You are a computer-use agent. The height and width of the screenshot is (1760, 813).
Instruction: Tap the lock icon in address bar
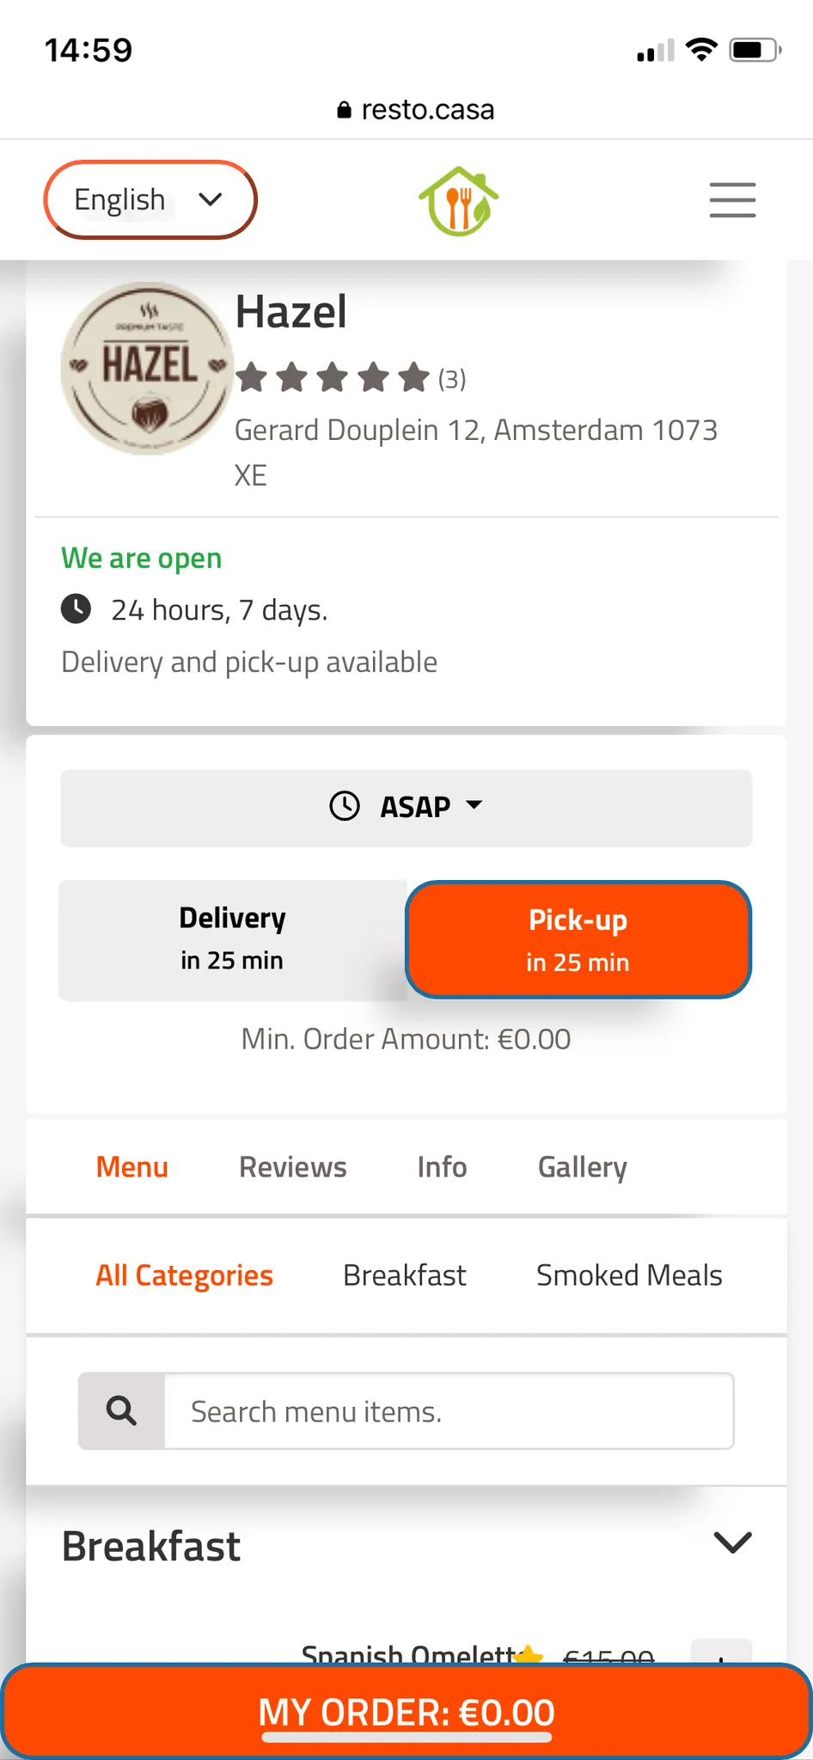[x=344, y=110]
